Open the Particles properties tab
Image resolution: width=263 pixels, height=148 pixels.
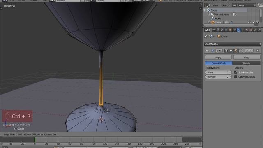coord(255,30)
